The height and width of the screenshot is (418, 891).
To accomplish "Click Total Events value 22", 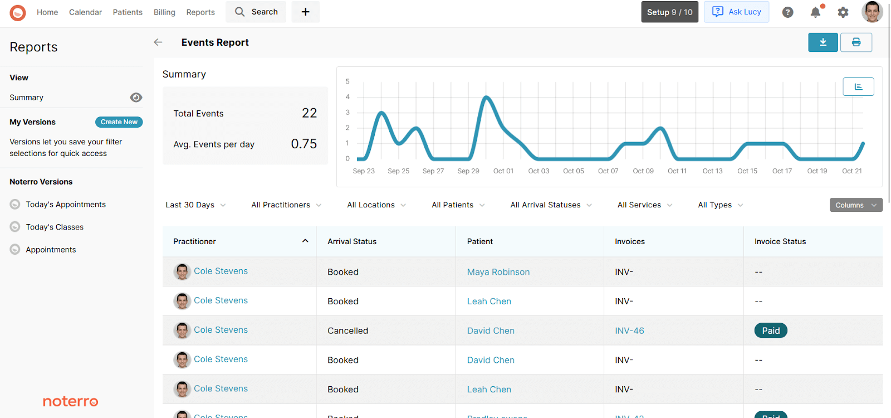I will 309,113.
